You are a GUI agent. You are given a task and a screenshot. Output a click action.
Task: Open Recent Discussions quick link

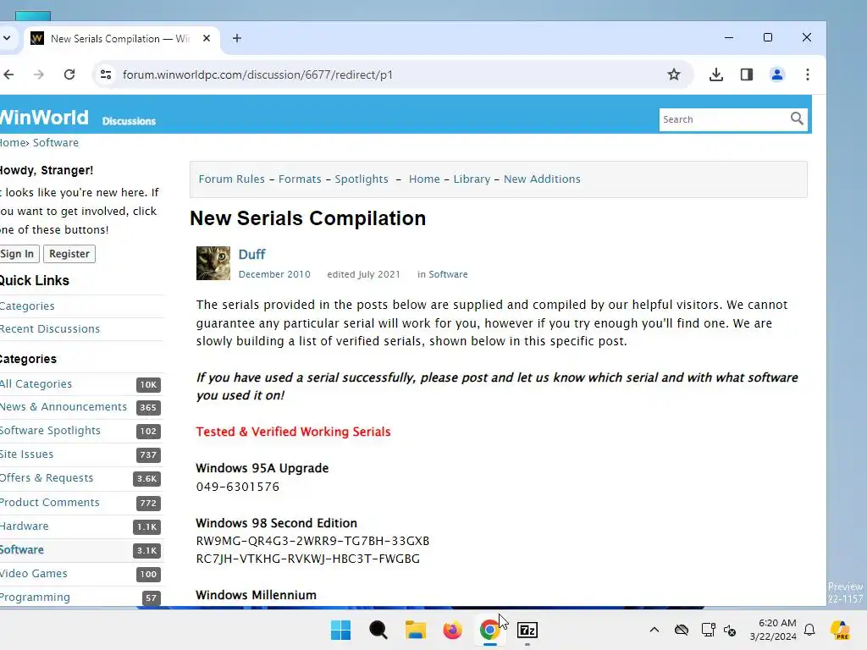(x=50, y=329)
